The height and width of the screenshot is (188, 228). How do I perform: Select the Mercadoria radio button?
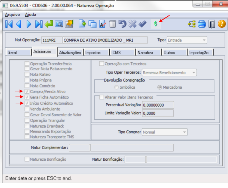[x=160, y=87]
